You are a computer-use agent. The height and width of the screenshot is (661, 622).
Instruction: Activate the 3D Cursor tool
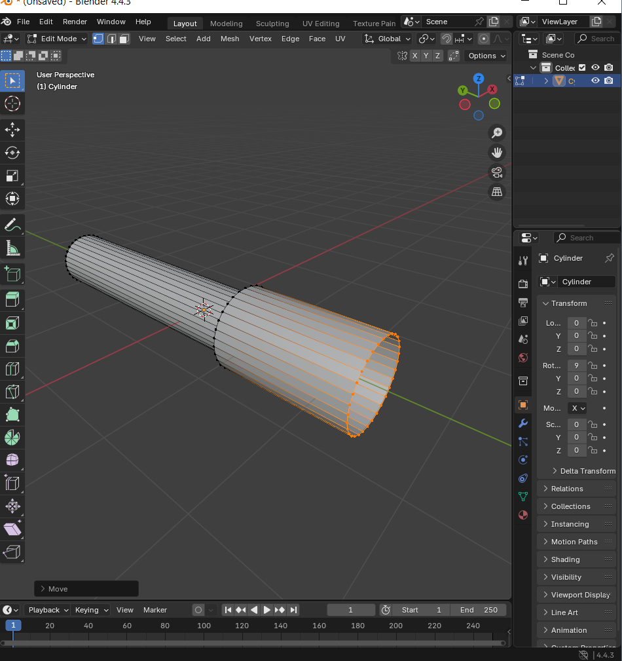click(12, 104)
